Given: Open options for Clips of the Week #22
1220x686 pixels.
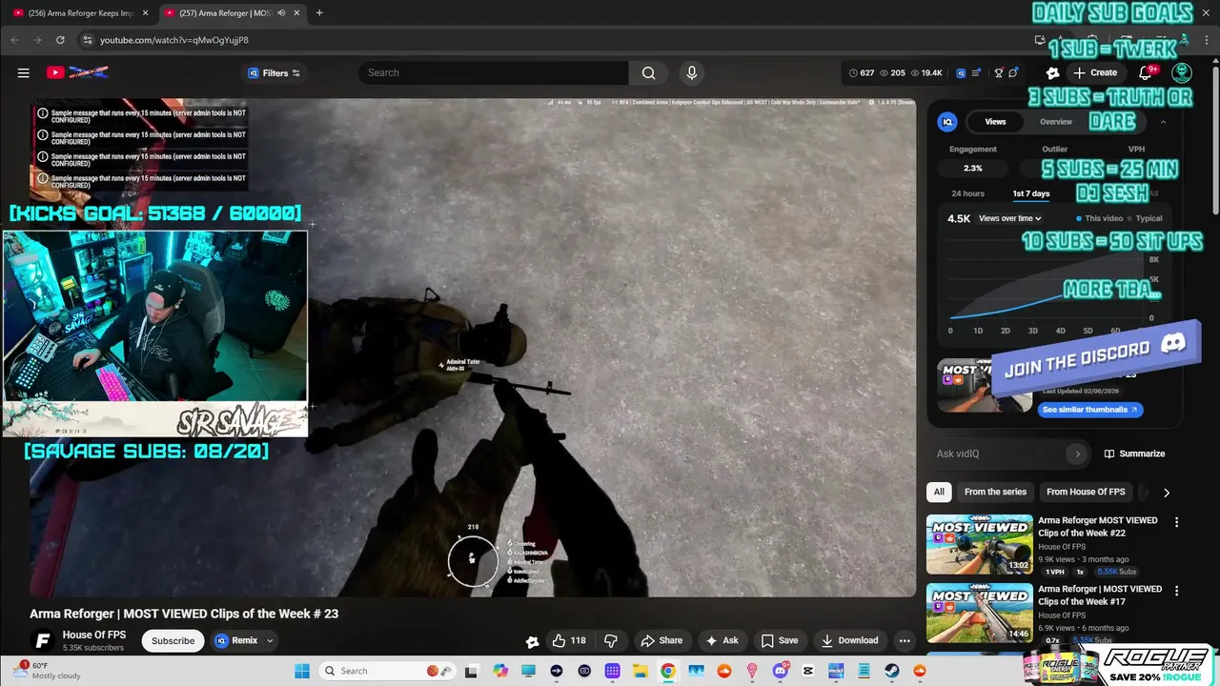Looking at the screenshot, I should 1176,521.
